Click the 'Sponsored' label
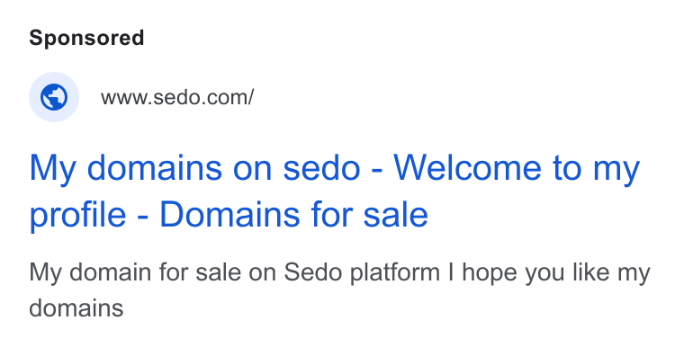684x347 pixels. (86, 38)
